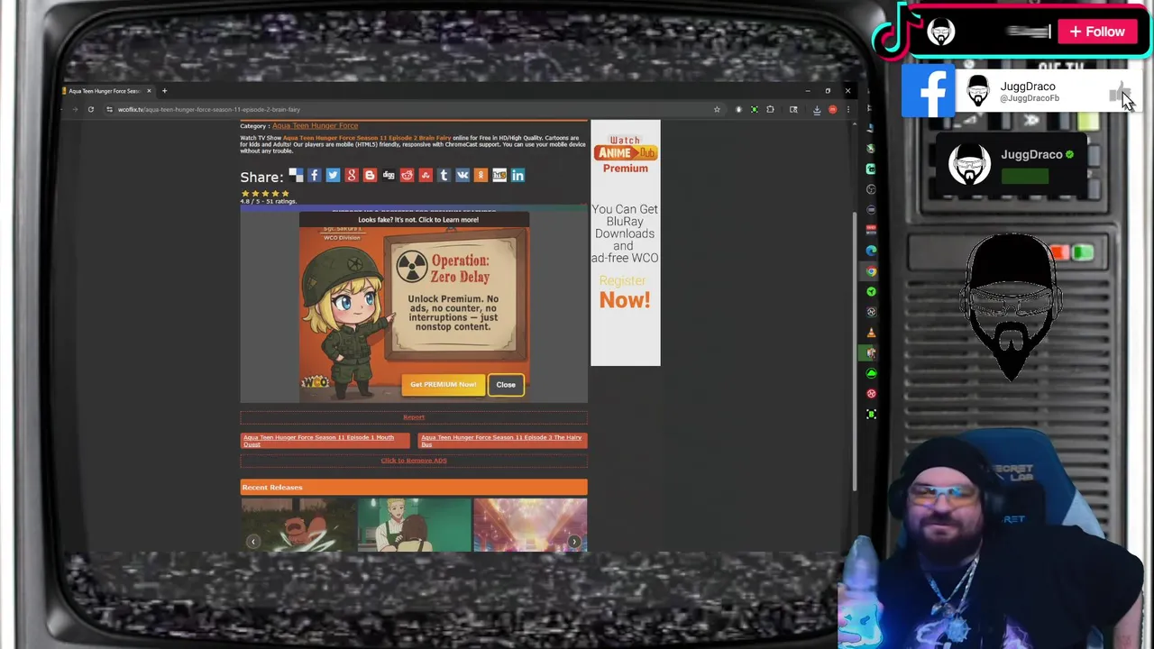This screenshot has height=649, width=1154.
Task: Click the '4.8 / 5 - 51 ratings' text
Action: point(268,202)
